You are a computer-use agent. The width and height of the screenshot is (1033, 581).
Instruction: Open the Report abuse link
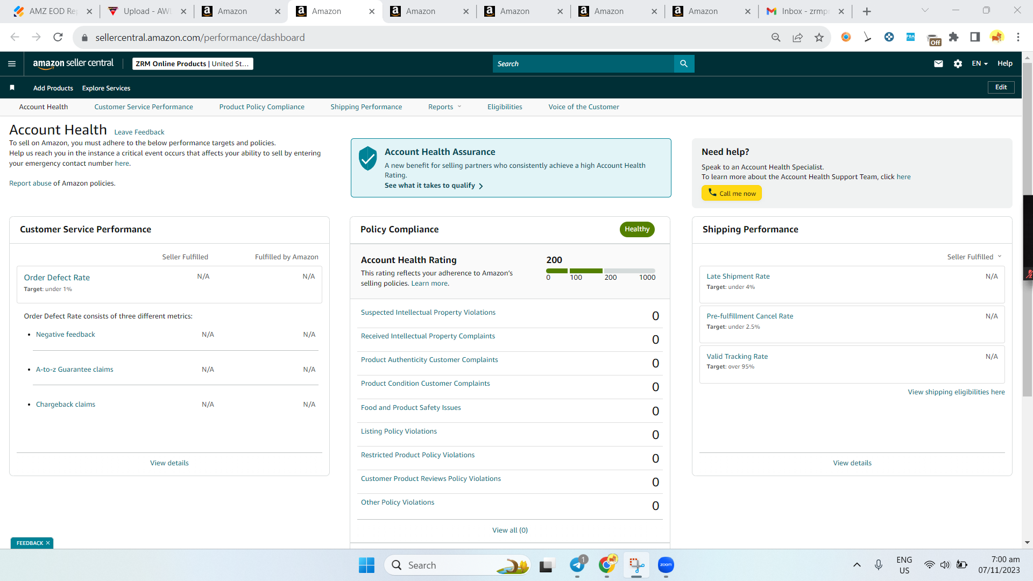point(30,183)
